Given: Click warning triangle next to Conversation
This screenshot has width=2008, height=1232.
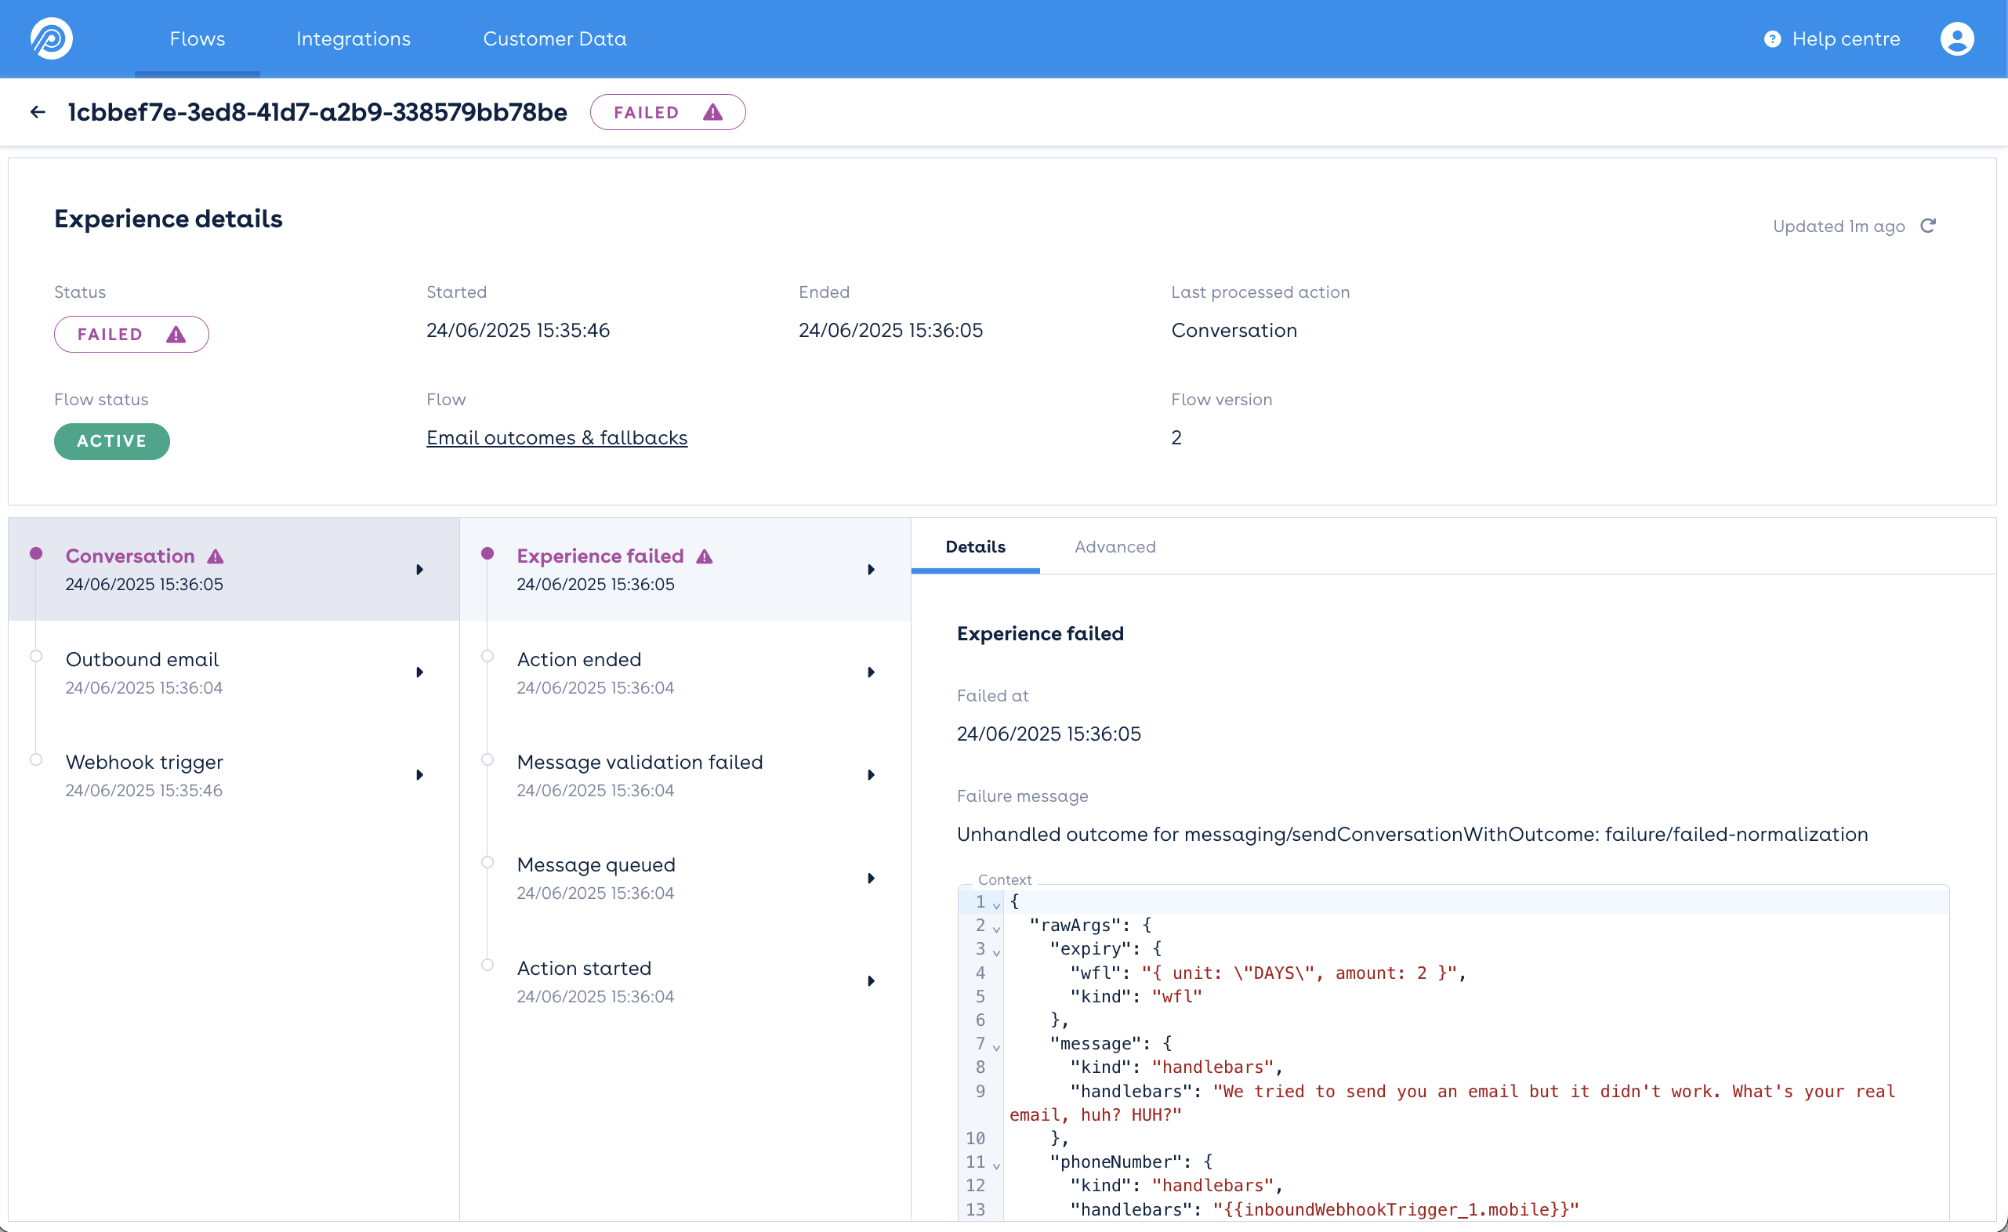Looking at the screenshot, I should [x=215, y=556].
